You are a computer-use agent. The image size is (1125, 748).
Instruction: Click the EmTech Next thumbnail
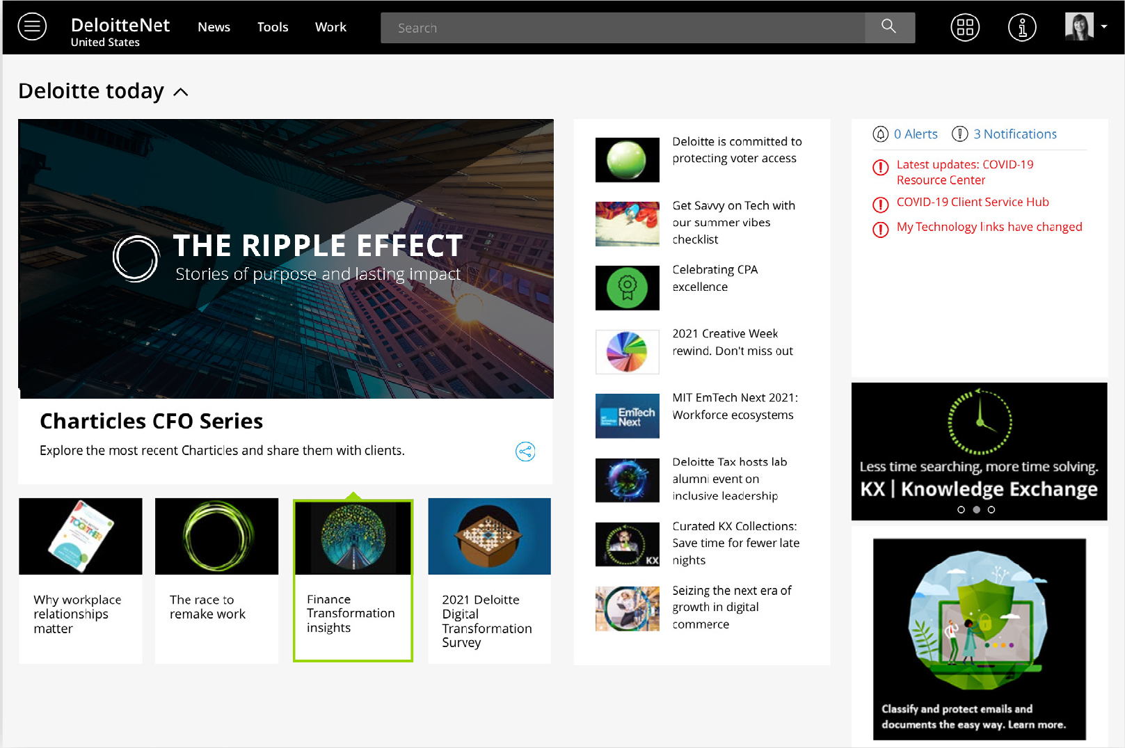[x=627, y=416]
